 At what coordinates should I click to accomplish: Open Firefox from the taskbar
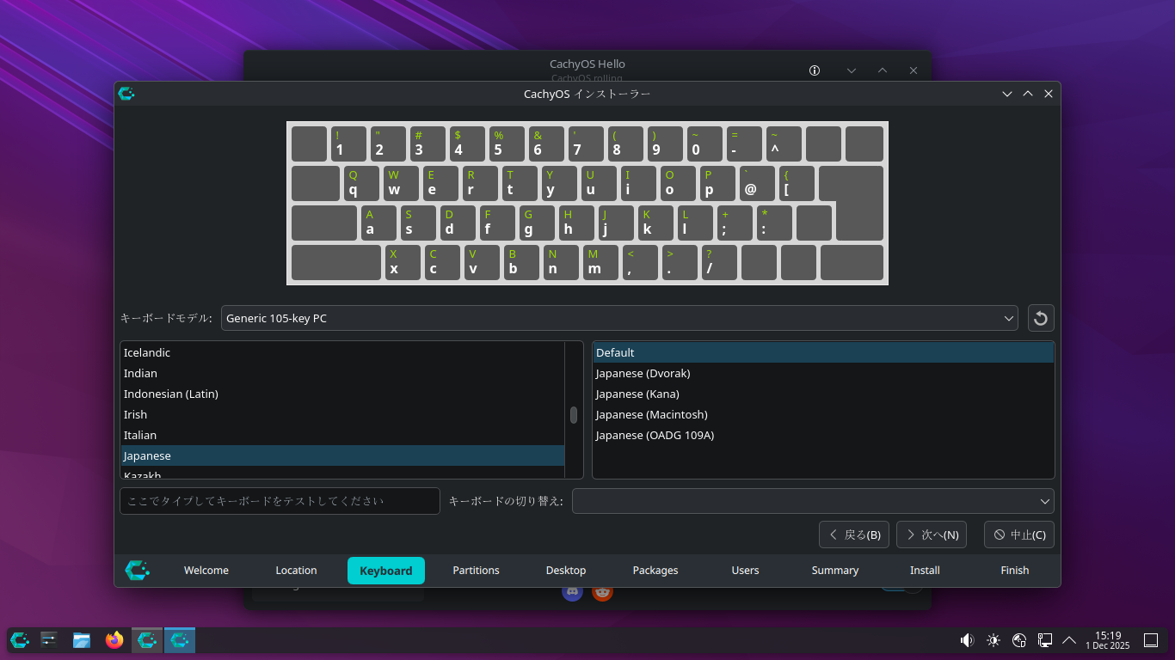point(114,640)
